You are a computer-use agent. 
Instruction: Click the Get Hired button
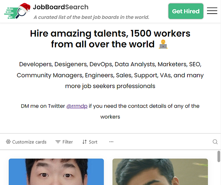point(186,11)
